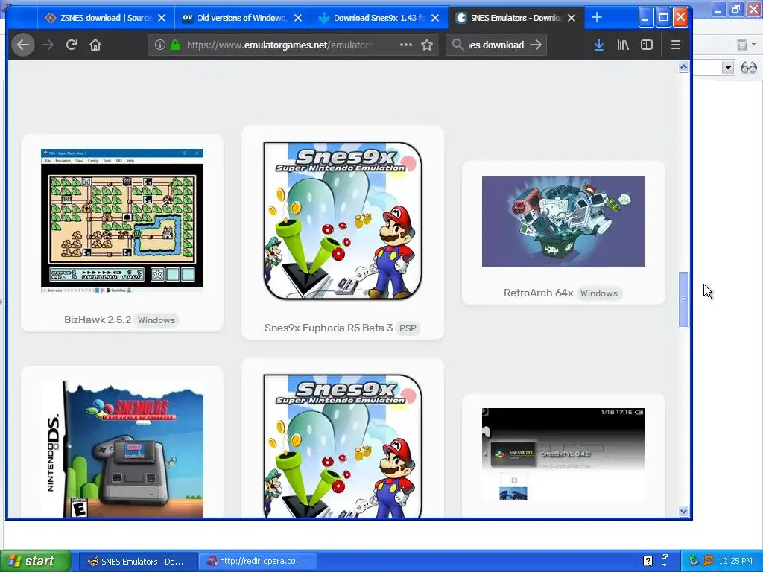Open the Firefox hamburger menu
This screenshot has width=763, height=572.
coord(675,45)
